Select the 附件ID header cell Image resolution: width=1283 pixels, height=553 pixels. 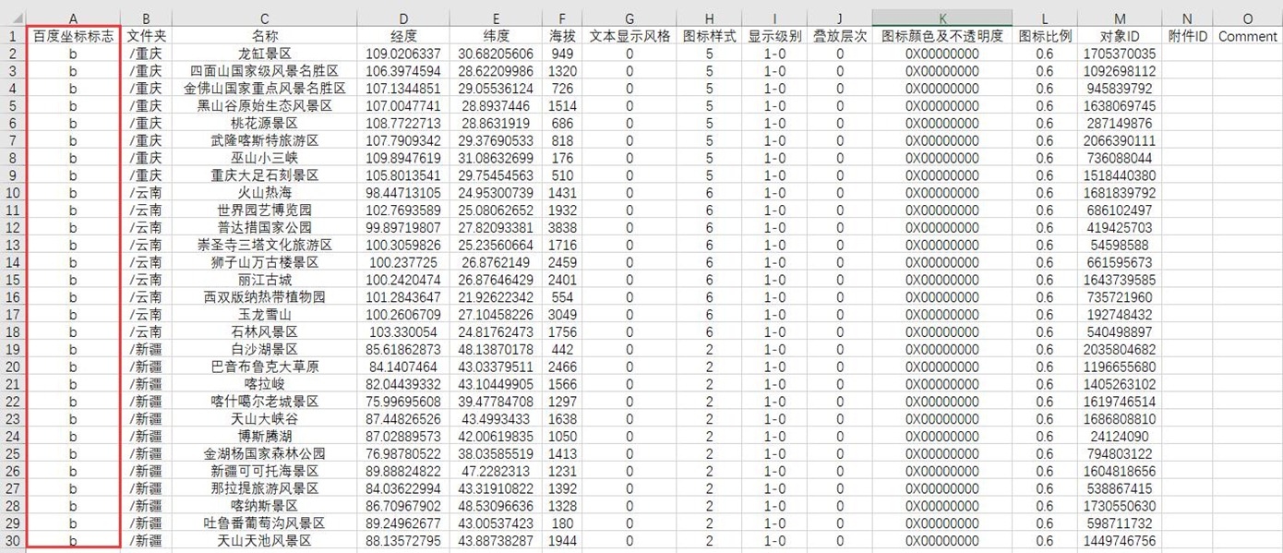(1187, 37)
